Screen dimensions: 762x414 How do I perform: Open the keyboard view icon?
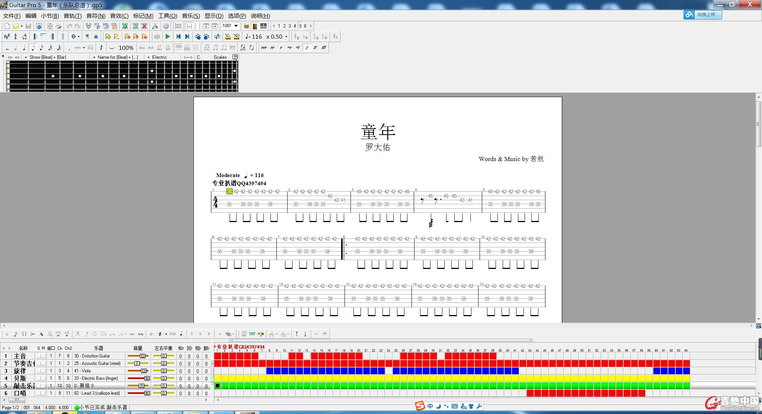263,26
